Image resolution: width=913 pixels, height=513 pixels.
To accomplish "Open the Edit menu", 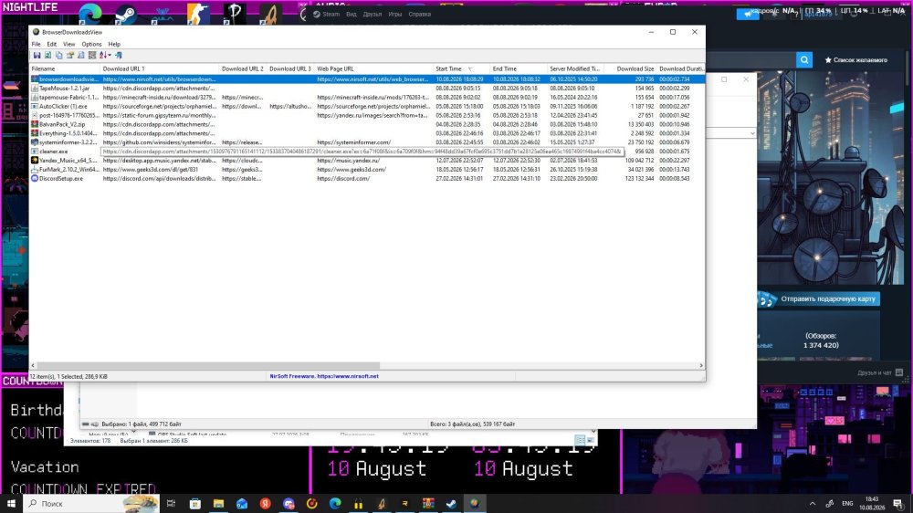I will [52, 44].
